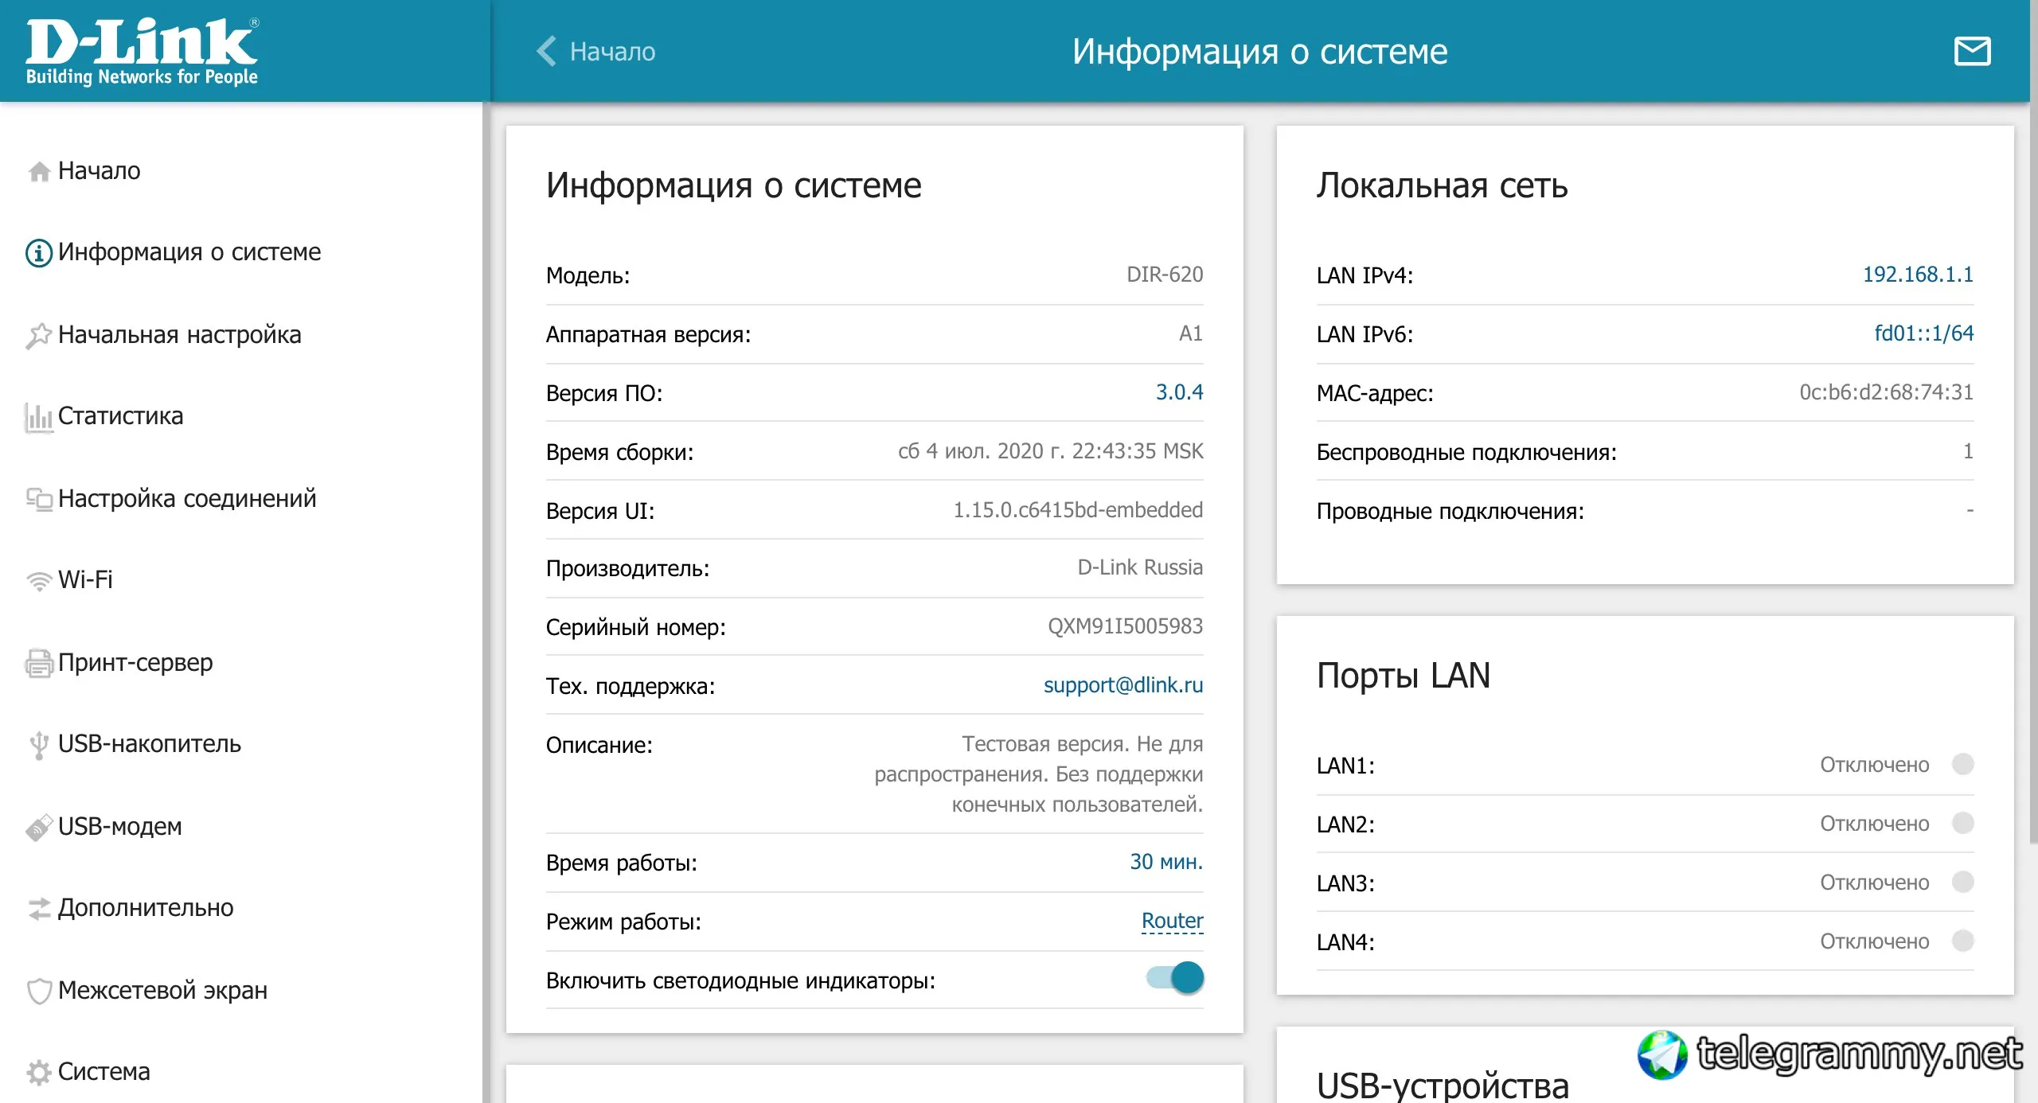Click the USB-устройства card heading
The image size is (2038, 1103).
[1443, 1085]
